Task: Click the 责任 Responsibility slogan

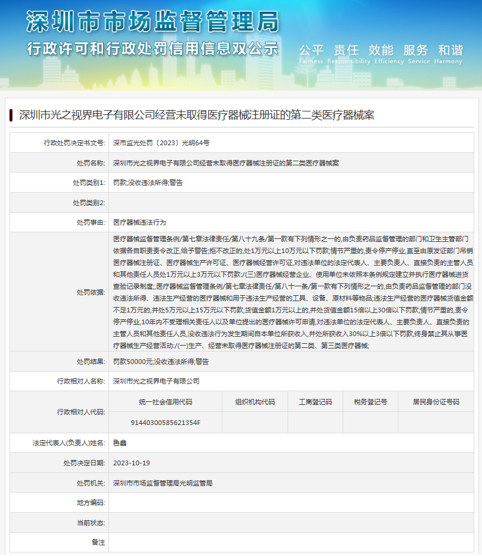Action: point(348,53)
